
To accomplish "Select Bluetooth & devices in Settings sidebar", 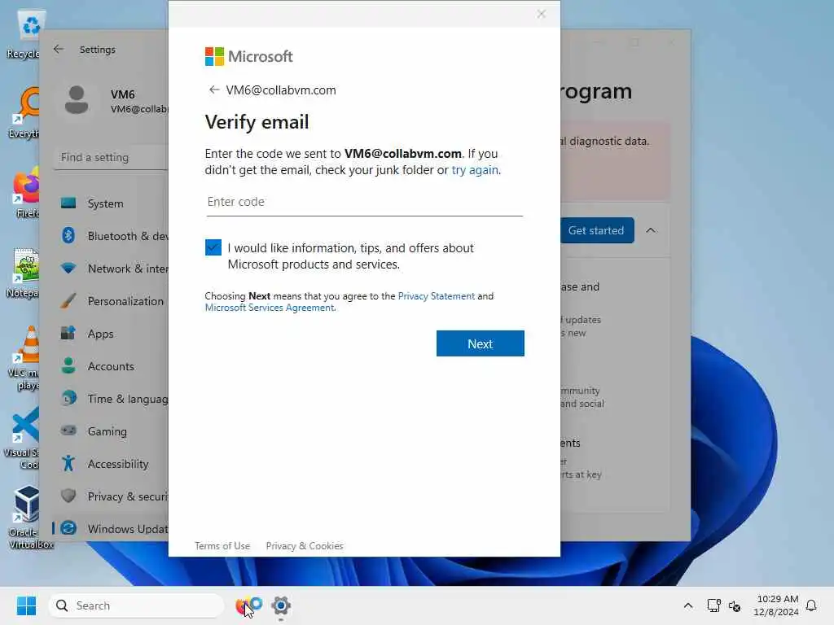I will pyautogui.click(x=112, y=236).
